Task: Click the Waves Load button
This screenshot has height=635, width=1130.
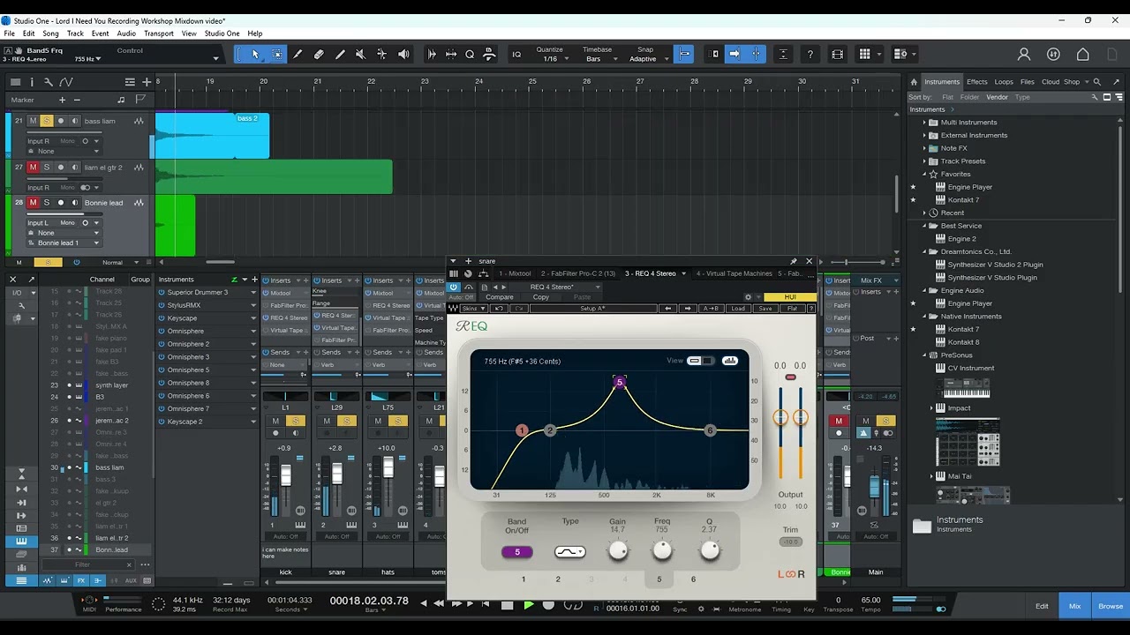Action: [738, 309]
